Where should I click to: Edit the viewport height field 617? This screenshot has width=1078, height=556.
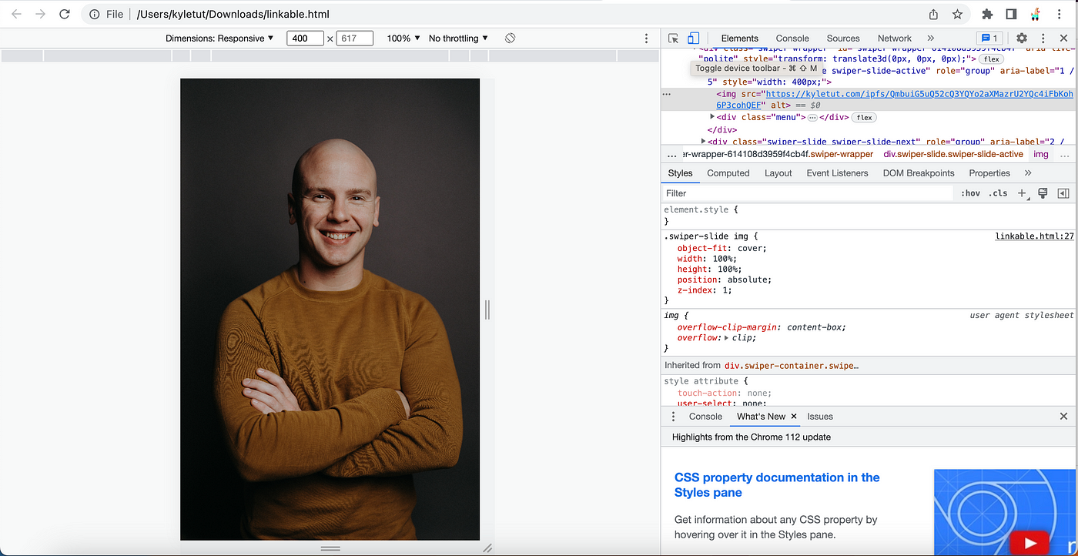(x=355, y=38)
